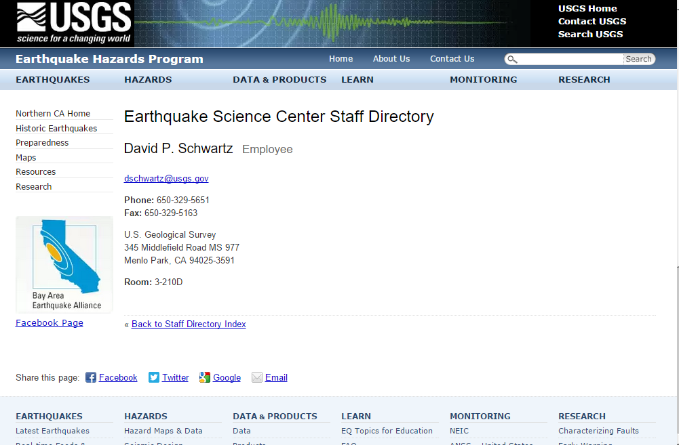
Task: Open DATA & PRODUCTS top menu
Action: pyautogui.click(x=279, y=79)
